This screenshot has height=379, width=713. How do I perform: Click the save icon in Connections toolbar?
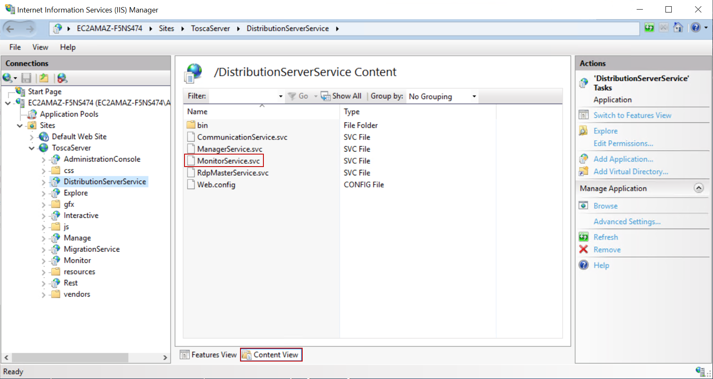coord(26,78)
